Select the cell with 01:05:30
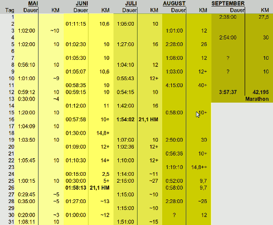273x225 pixels. pos(75,58)
